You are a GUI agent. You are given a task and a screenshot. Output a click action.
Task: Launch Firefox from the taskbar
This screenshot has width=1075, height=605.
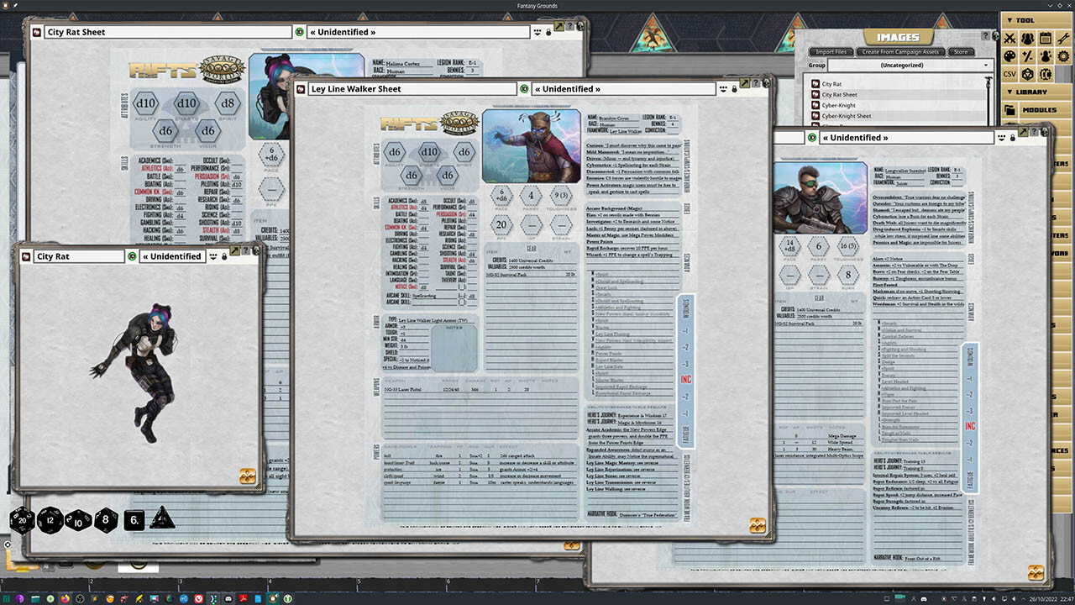point(65,598)
